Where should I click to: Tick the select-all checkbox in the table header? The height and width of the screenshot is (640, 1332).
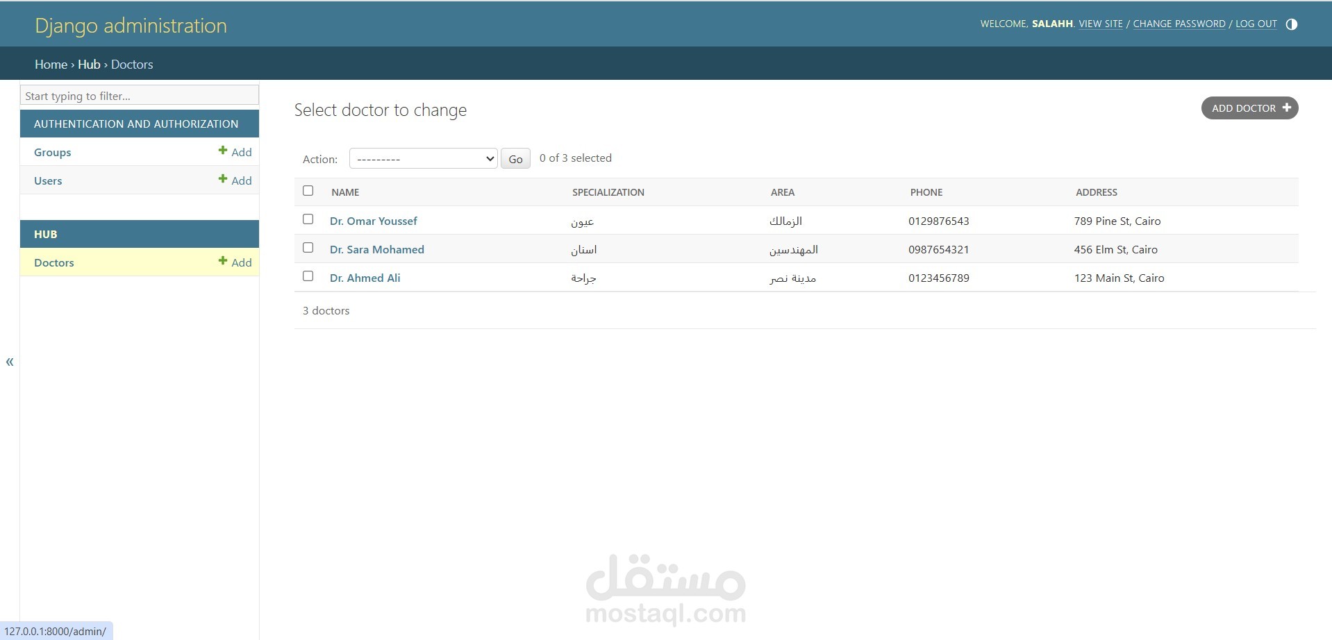pyautogui.click(x=308, y=191)
